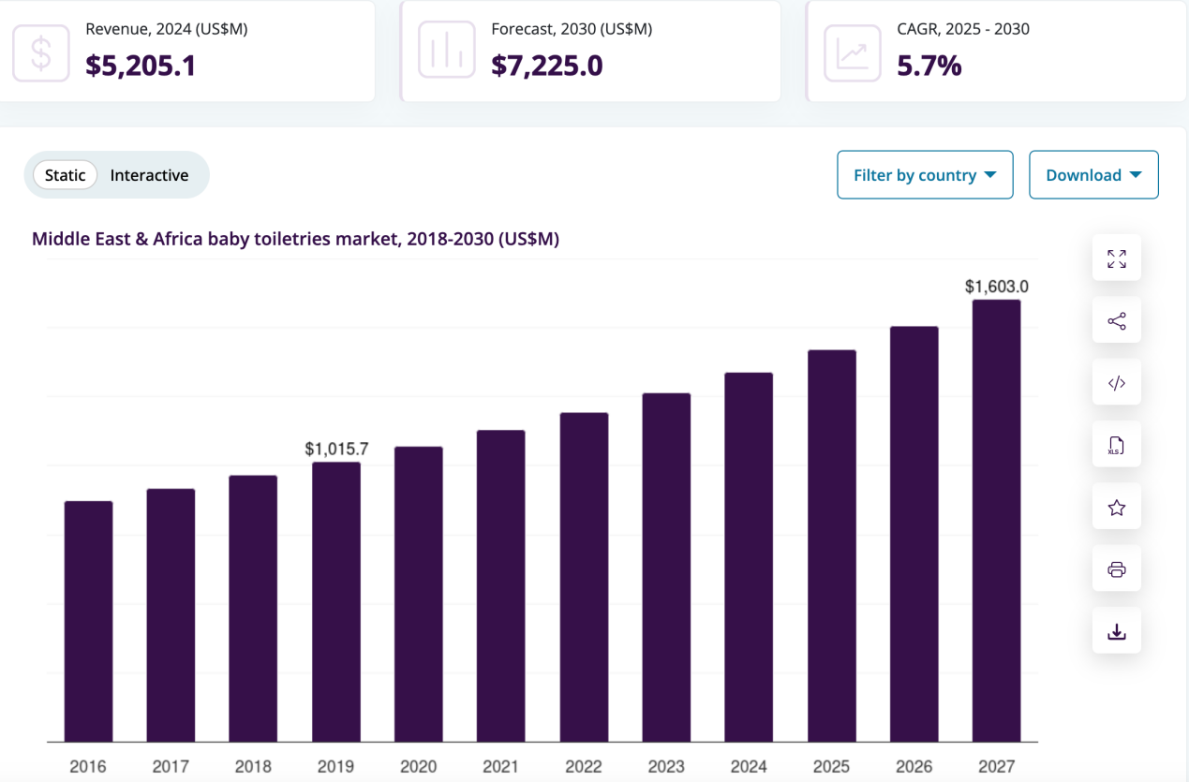Click the 2024 bar in chart
Image resolution: width=1189 pixels, height=782 pixels.
749,557
